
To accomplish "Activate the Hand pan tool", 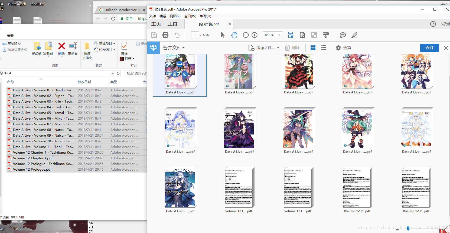I will 234,35.
